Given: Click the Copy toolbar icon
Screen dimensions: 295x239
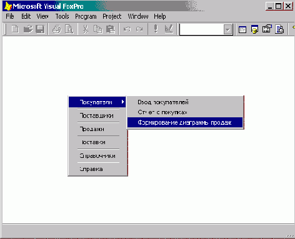Looking at the screenshot, I should pyautogui.click(x=97, y=29).
